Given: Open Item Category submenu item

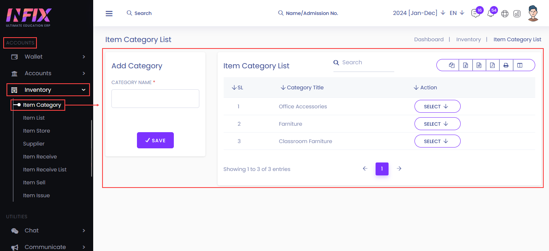Looking at the screenshot, I should (x=42, y=105).
